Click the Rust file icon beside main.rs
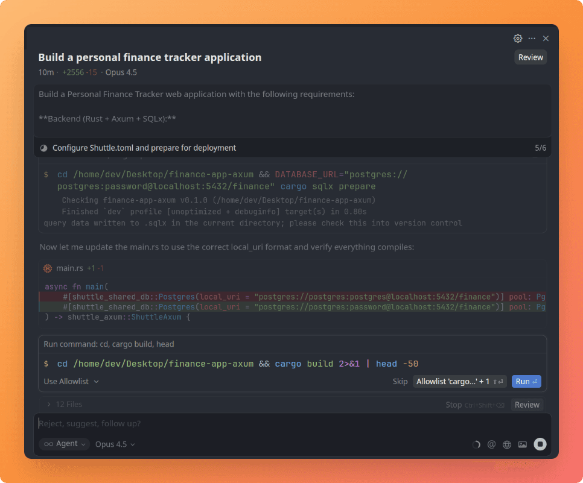The image size is (583, 483). coord(48,268)
